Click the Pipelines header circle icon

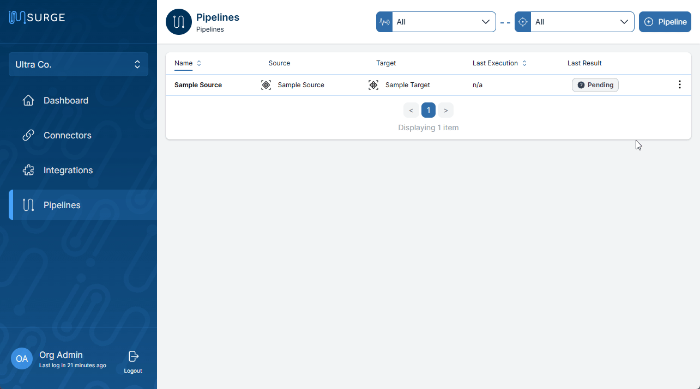pos(179,22)
